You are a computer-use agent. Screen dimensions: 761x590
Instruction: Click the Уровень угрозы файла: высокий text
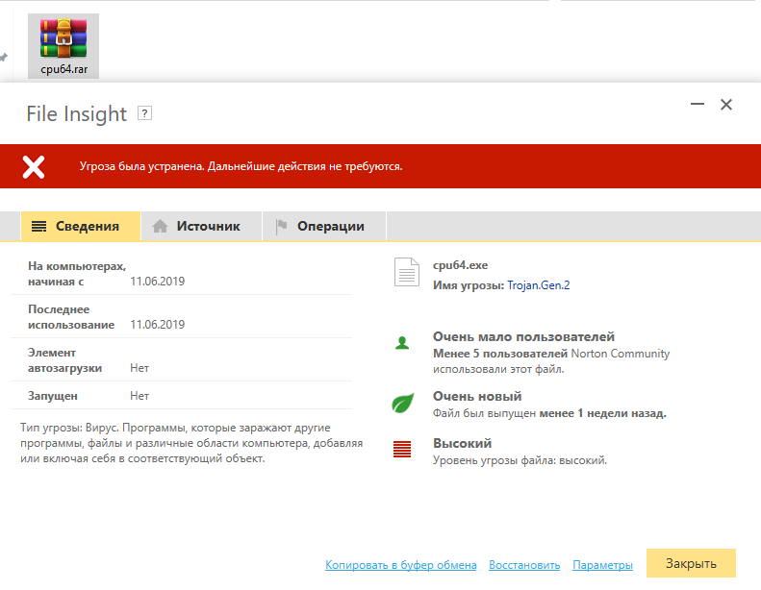click(520, 460)
